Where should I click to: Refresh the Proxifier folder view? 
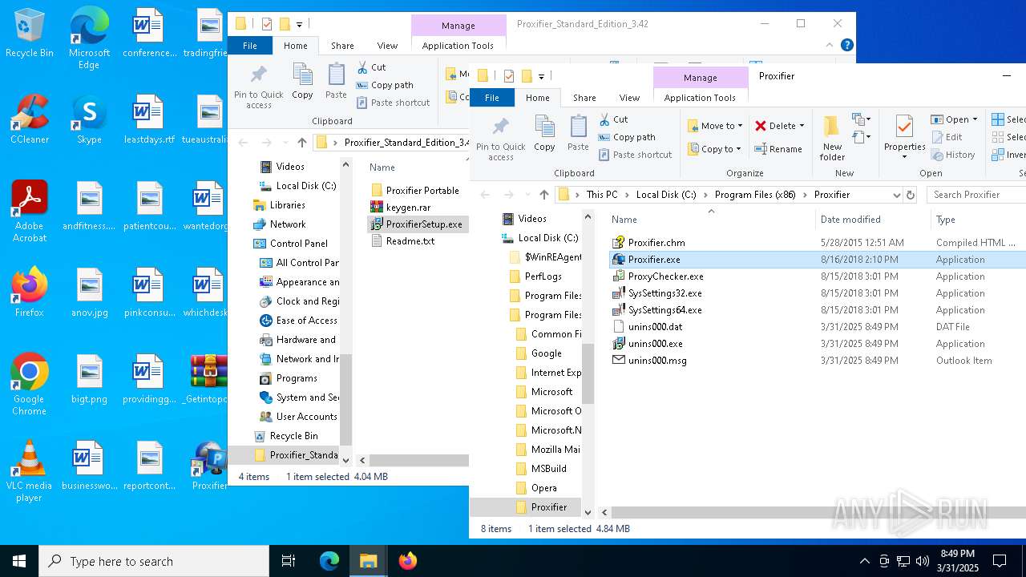pyautogui.click(x=910, y=195)
